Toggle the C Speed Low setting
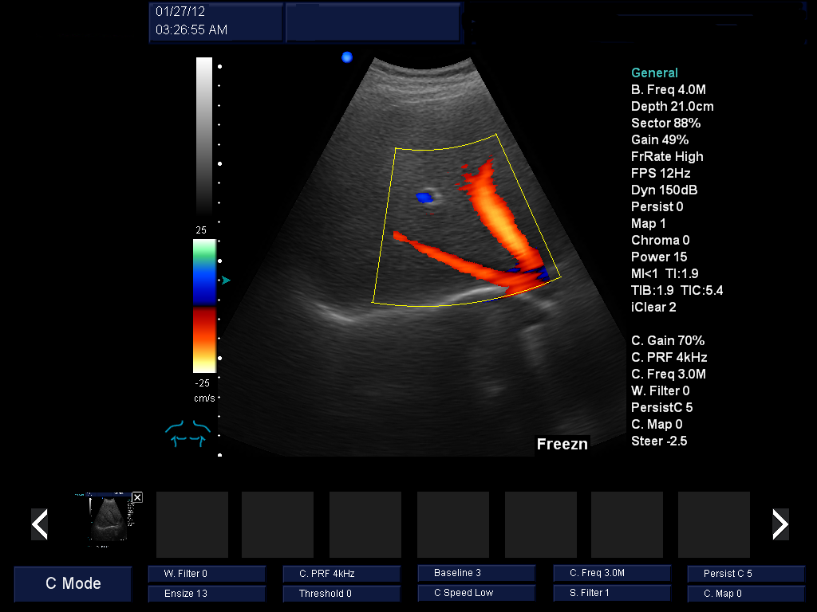 point(476,594)
